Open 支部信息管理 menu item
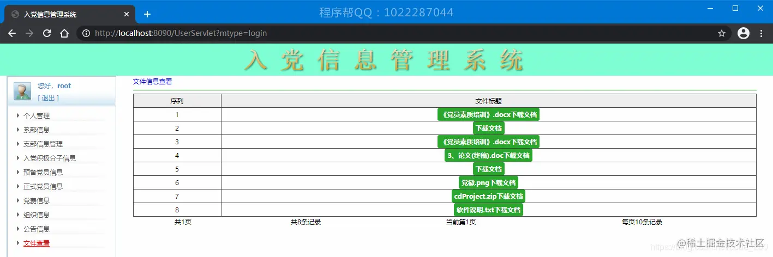773x257 pixels. (x=43, y=144)
